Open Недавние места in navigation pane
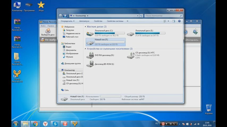This screenshot has height=127, width=227. pyautogui.click(x=73, y=33)
